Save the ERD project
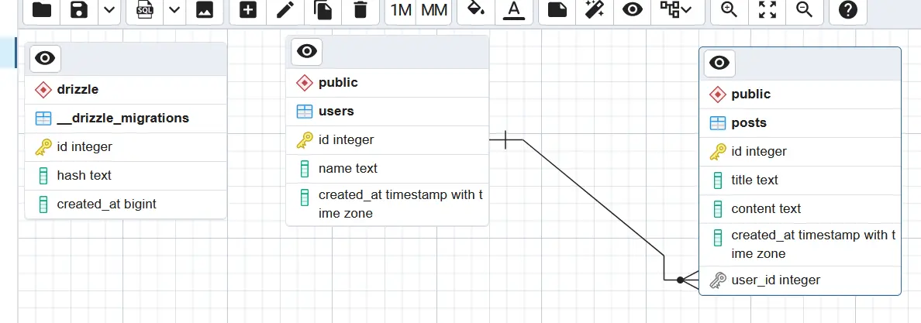 79,10
